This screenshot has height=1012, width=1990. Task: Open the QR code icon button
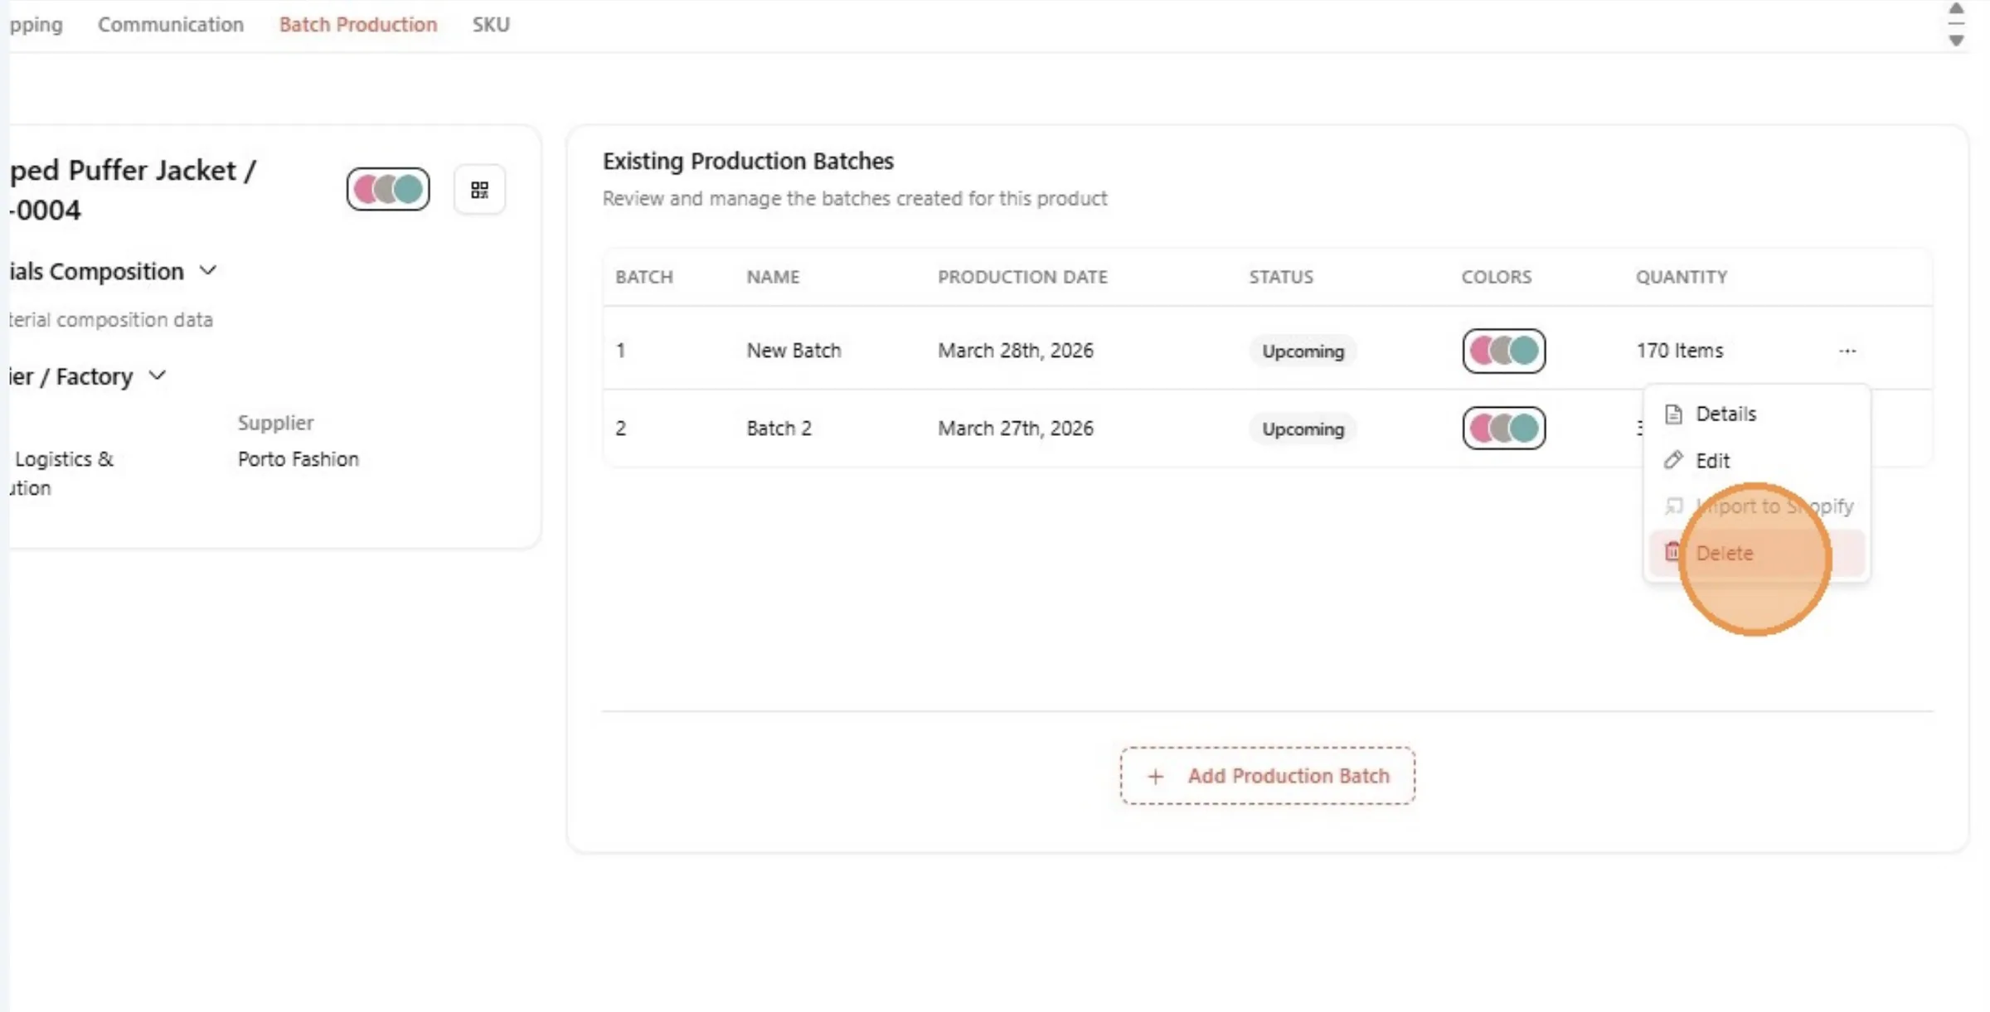tap(479, 190)
